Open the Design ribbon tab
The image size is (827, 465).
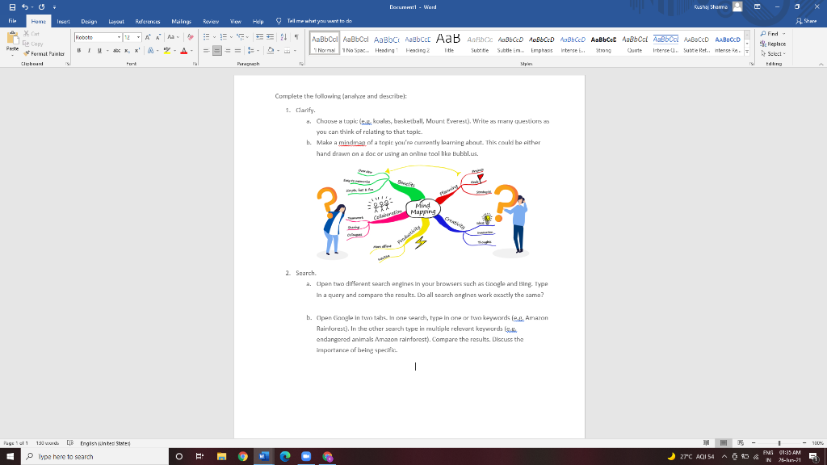(89, 22)
